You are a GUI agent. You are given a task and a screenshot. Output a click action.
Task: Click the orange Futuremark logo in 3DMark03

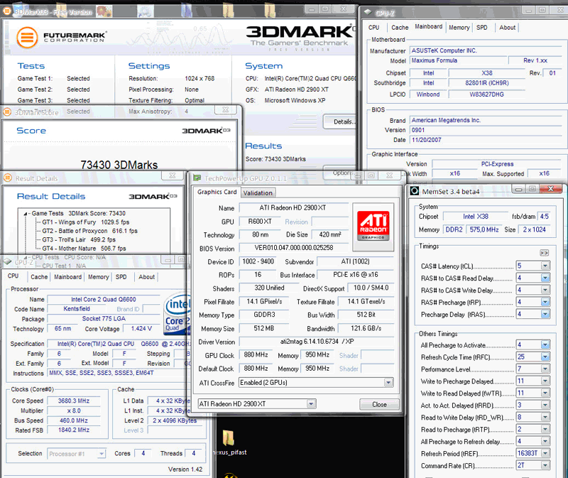[27, 38]
